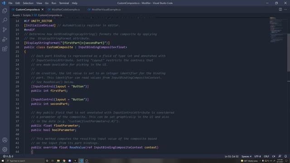Screen dimensions: 290x163
Task: Open the Explorer view in activity bar
Action: coord(5,11)
